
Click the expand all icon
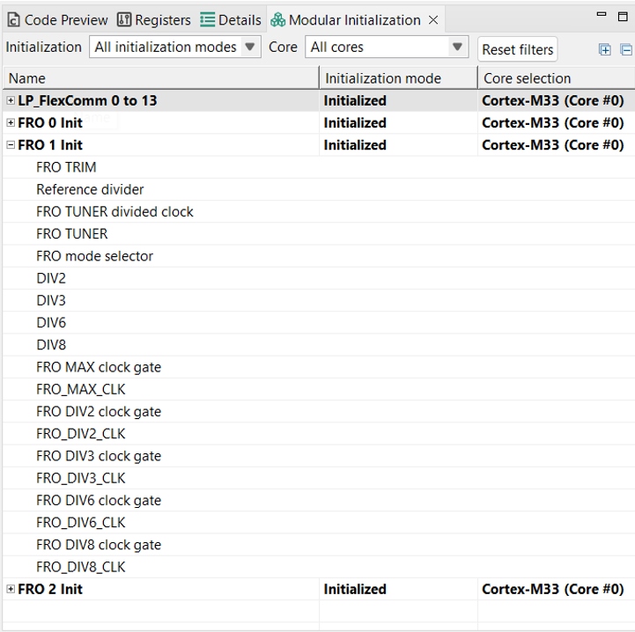coord(605,49)
